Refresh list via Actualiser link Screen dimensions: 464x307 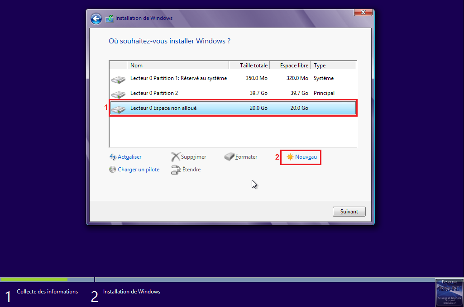tap(129, 157)
